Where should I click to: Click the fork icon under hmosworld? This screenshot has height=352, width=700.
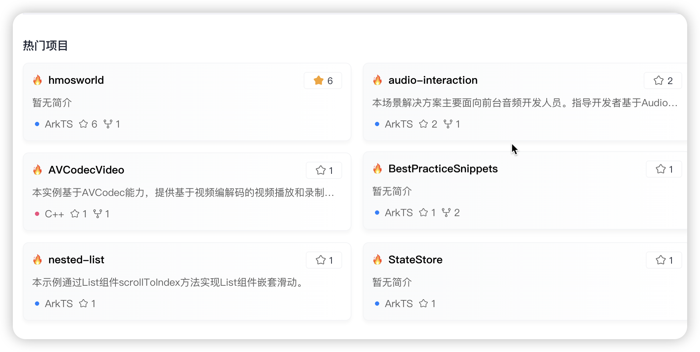[108, 124]
